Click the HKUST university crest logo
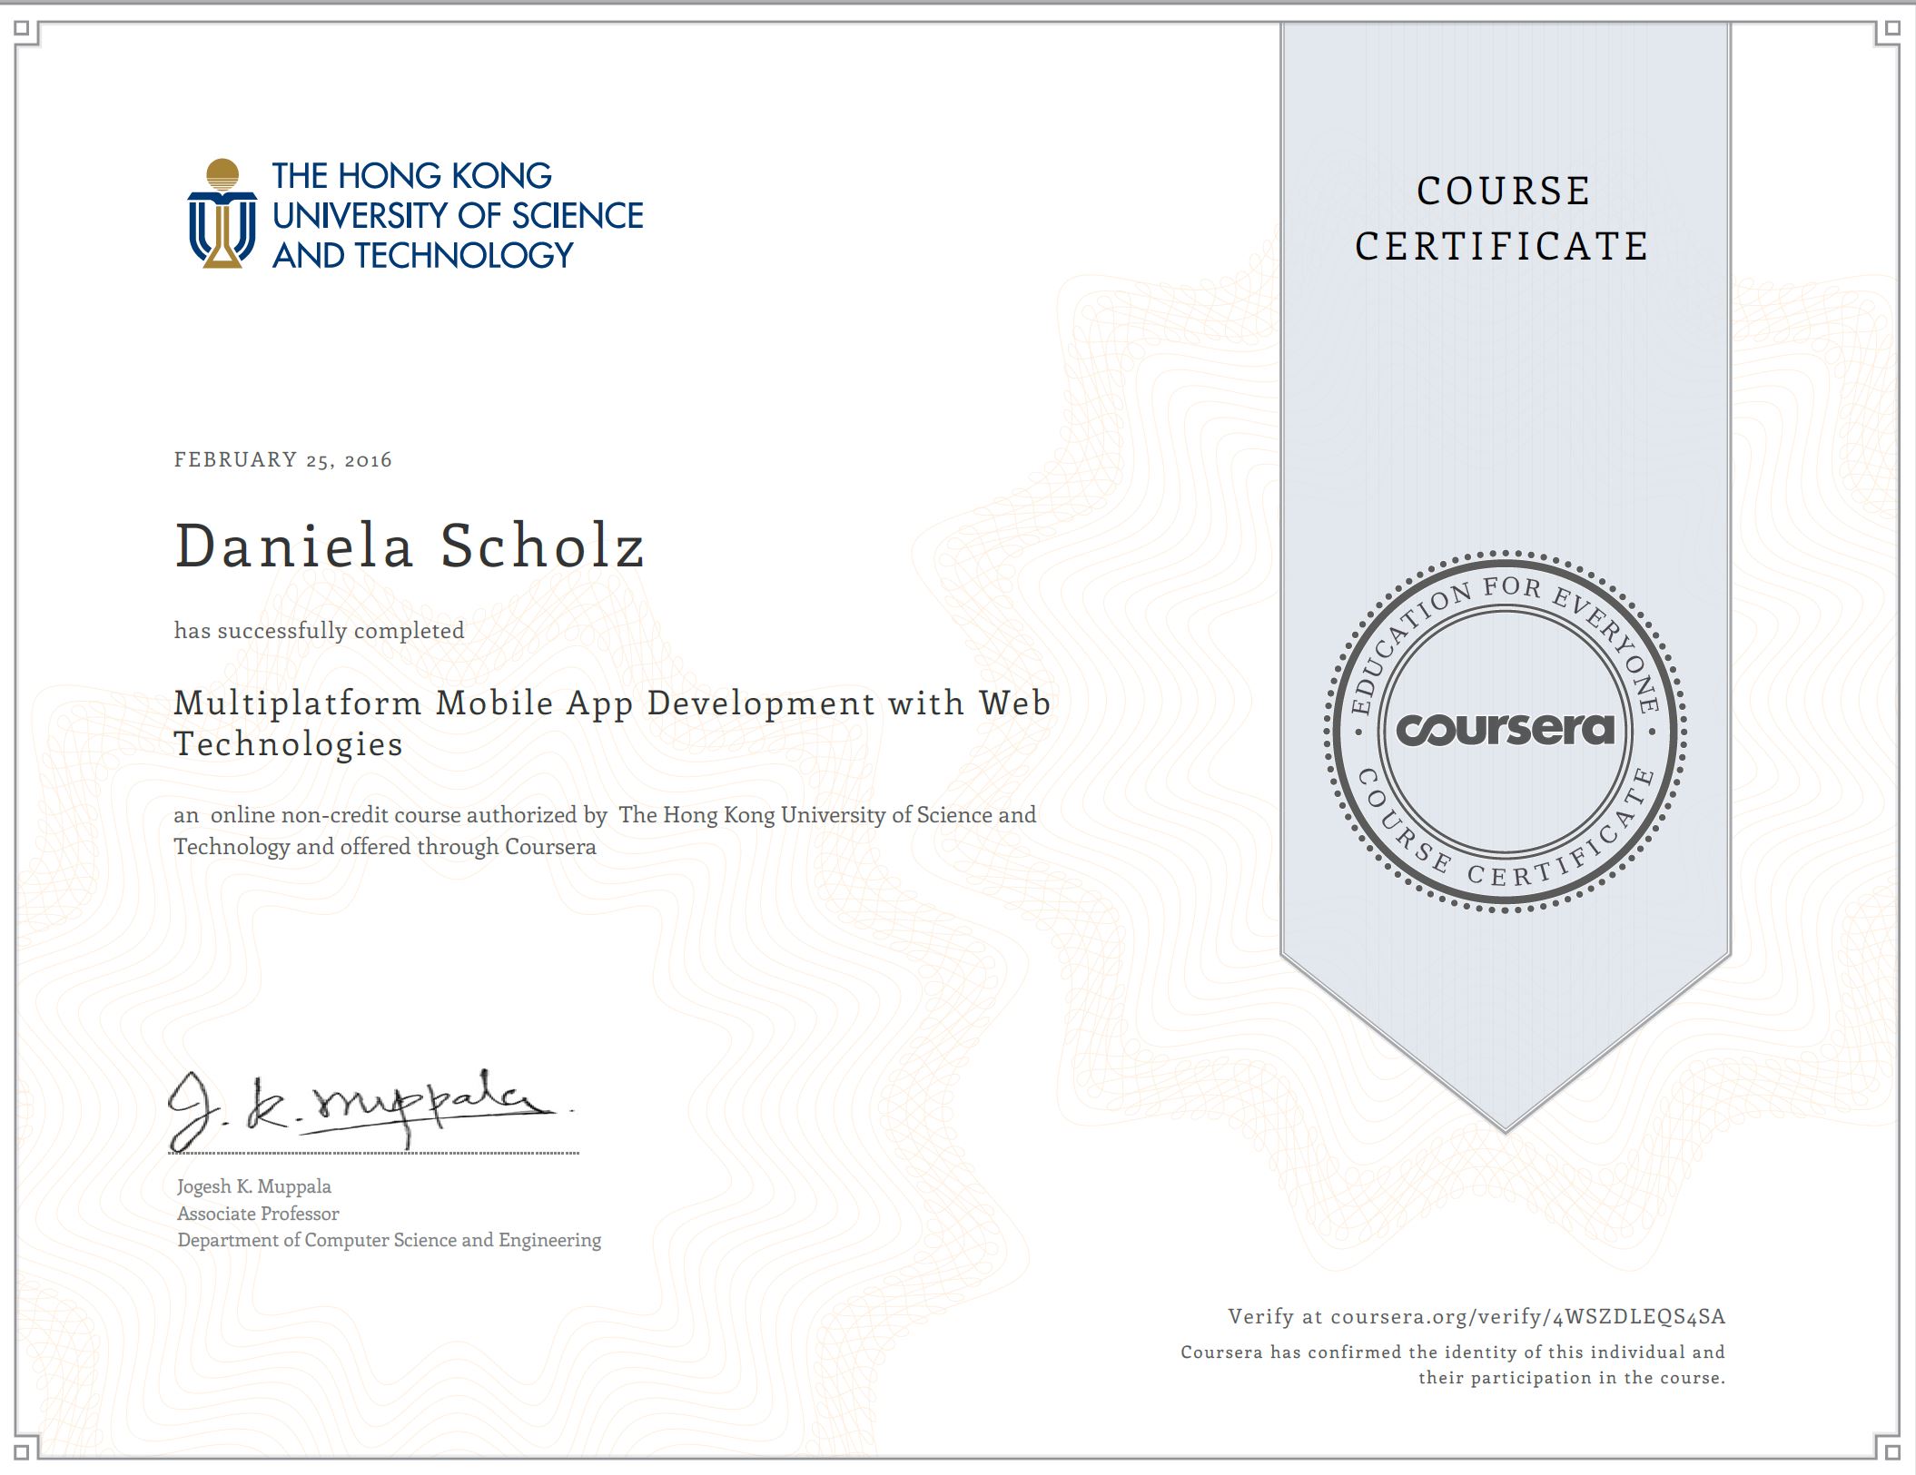 click(222, 215)
